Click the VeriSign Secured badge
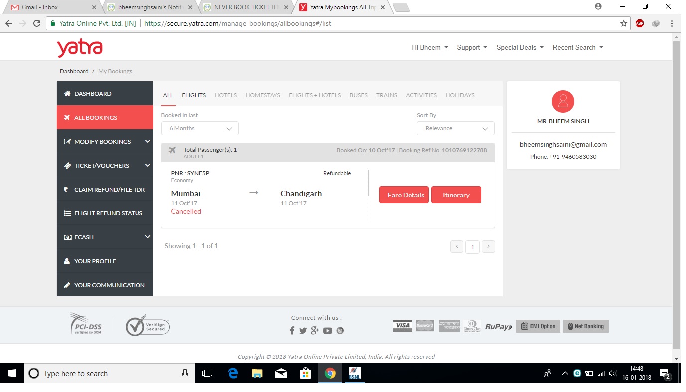The width and height of the screenshot is (686, 392). pos(148,327)
